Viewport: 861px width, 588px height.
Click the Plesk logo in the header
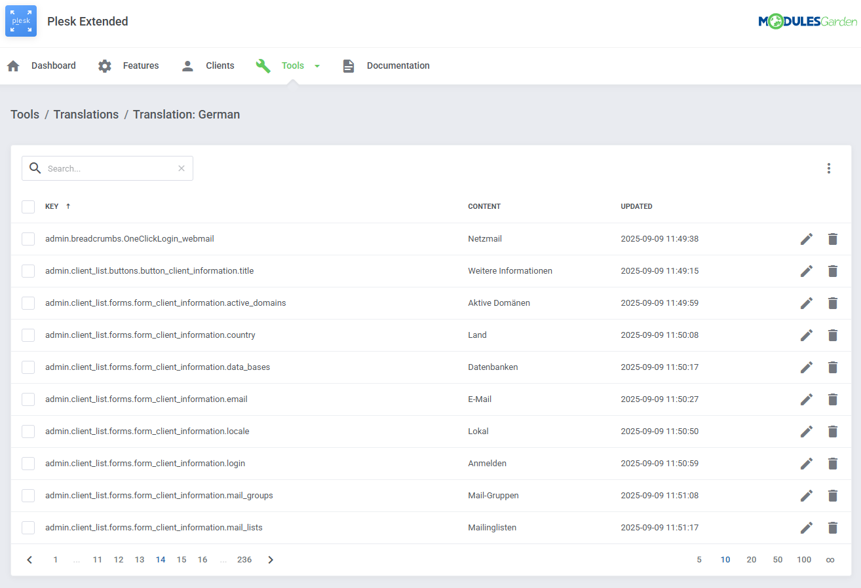click(20, 20)
